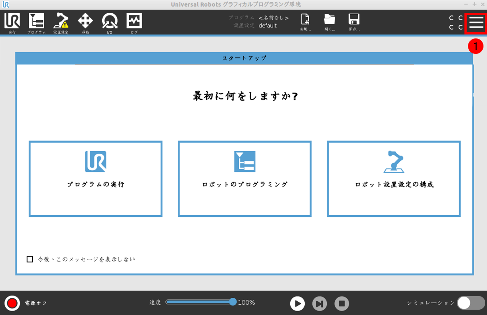Open the Move (移動) tab icon
The width and height of the screenshot is (487, 315).
click(x=85, y=22)
